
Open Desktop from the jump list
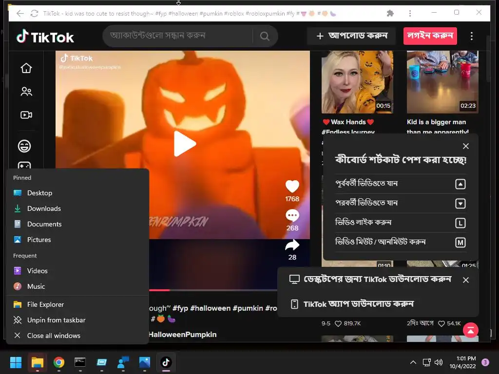click(77, 193)
